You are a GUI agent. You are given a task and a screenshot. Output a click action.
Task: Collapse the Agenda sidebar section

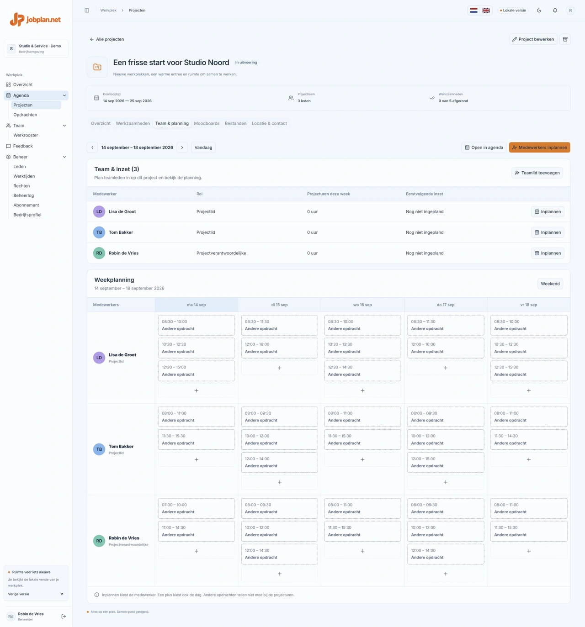point(64,95)
